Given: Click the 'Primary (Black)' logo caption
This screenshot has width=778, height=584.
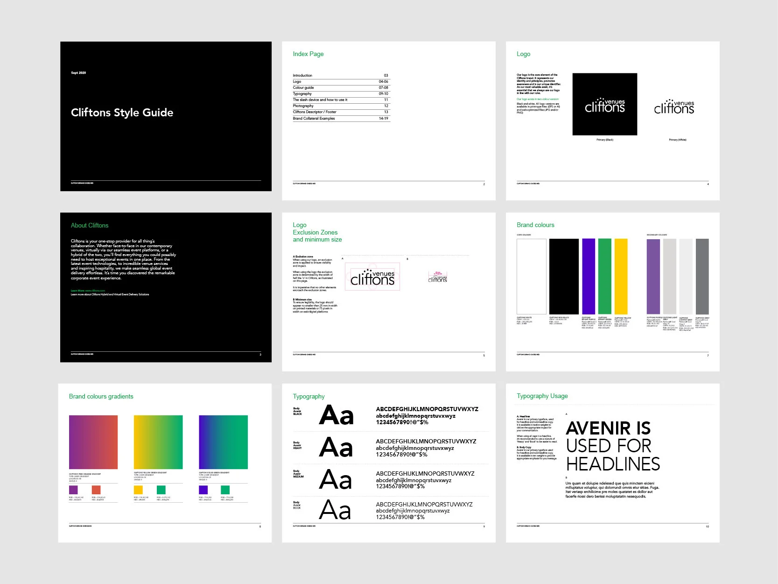Looking at the screenshot, I should [x=605, y=140].
